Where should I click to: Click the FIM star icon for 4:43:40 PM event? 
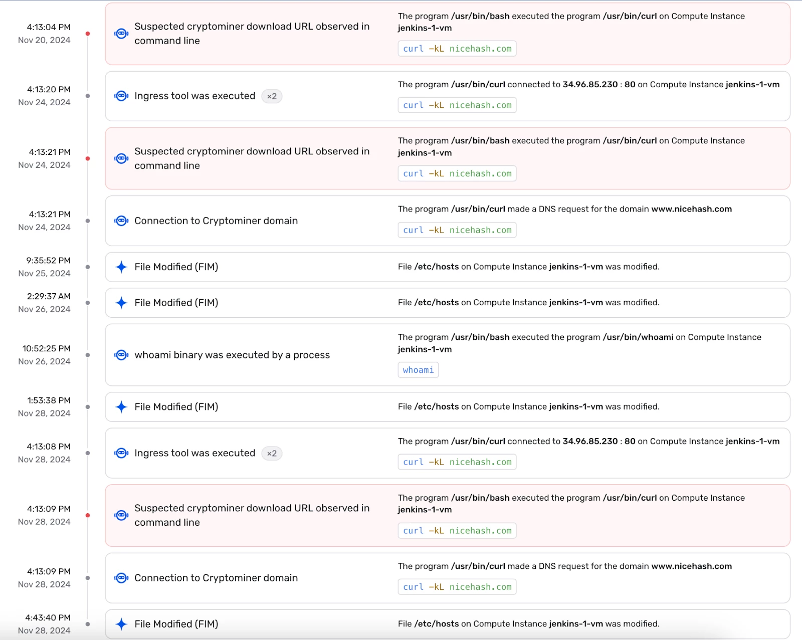point(121,624)
